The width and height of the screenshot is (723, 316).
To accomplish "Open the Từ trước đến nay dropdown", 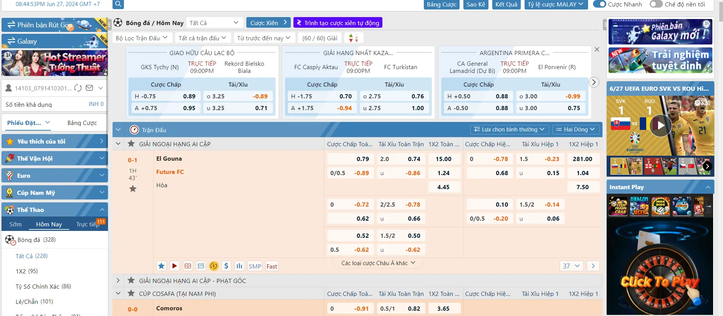I will (x=264, y=38).
